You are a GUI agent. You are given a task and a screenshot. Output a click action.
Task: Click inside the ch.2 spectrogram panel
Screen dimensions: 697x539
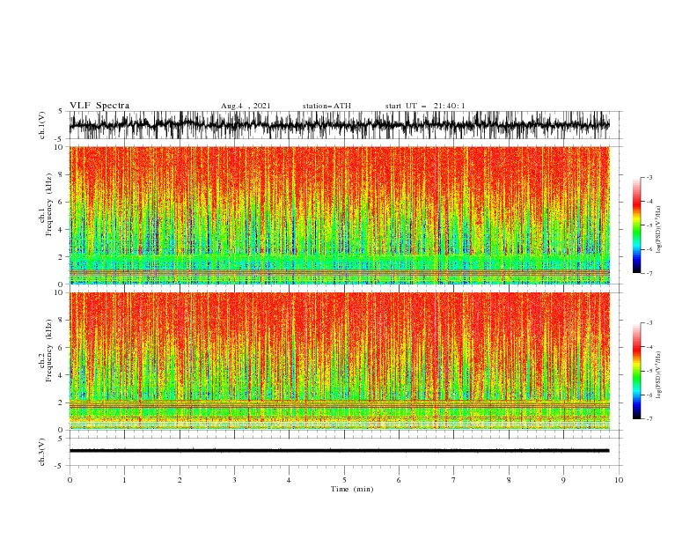pos(339,361)
